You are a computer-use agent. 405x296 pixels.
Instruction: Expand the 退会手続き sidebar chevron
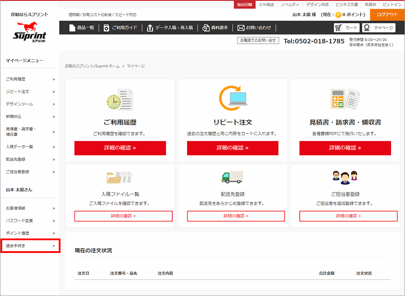click(54, 246)
